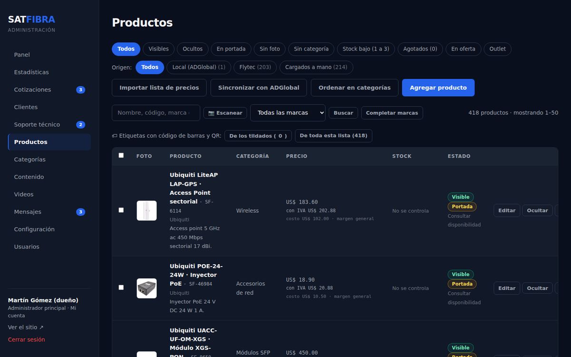571x357 pixels.
Task: Hide the Ubiquiti LiteAP LAP-GPS product
Action: point(537,210)
